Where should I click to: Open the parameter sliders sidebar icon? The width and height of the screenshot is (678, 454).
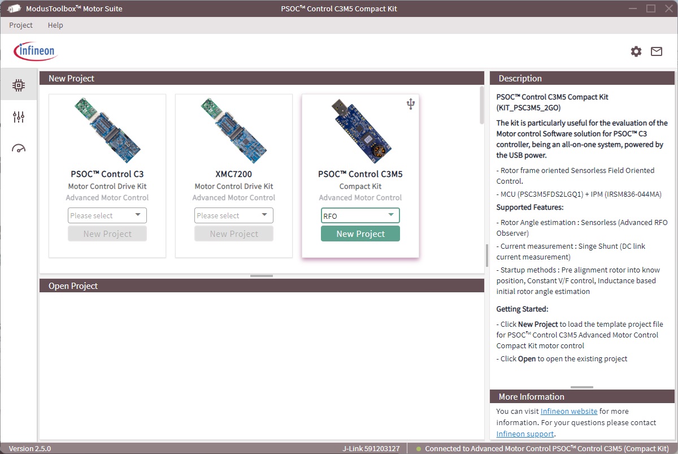click(x=19, y=117)
